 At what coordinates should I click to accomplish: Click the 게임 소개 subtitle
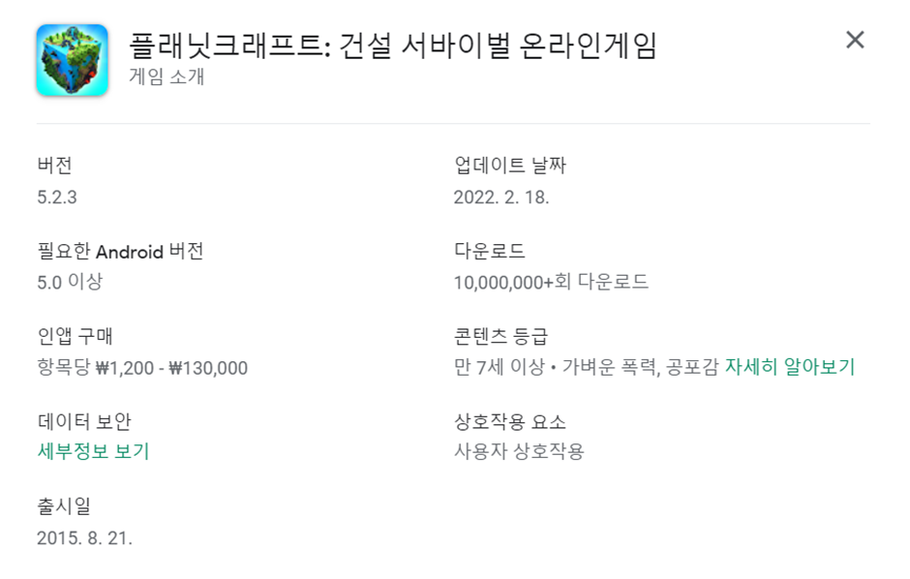pyautogui.click(x=167, y=76)
